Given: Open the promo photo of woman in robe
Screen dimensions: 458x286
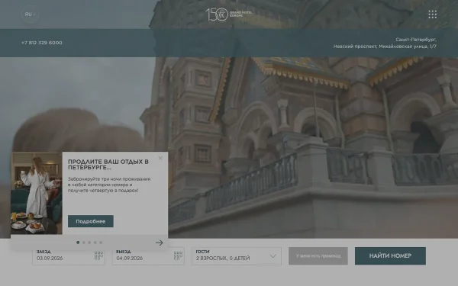Looking at the screenshot, I should coord(37,193).
